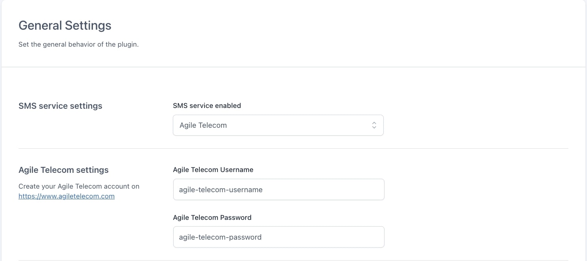Image resolution: width=587 pixels, height=261 pixels.
Task: Click the empty right end of the Password field
Action: coord(356,237)
